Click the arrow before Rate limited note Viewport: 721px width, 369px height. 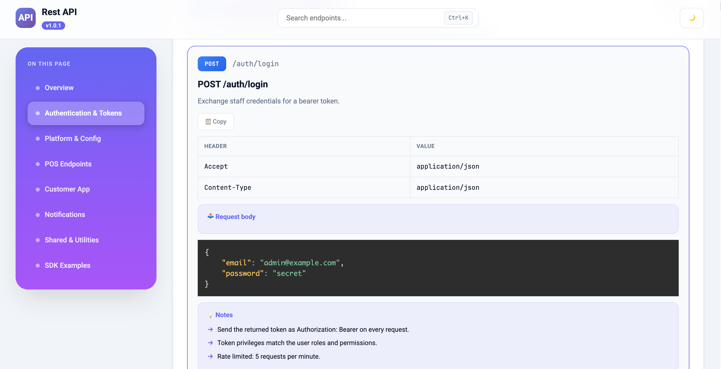(210, 356)
